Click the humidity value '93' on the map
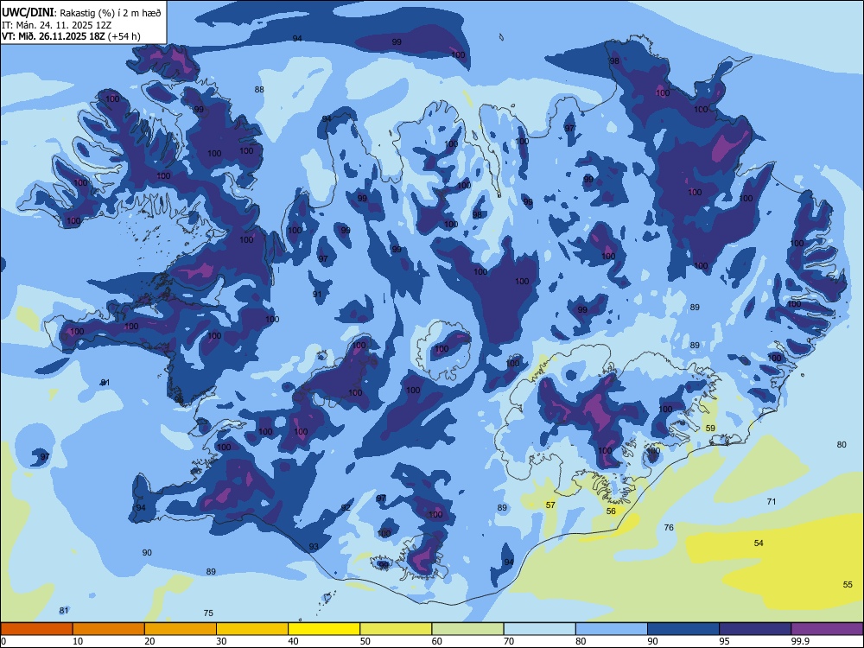Viewport: 864px width, 648px height. click(314, 547)
